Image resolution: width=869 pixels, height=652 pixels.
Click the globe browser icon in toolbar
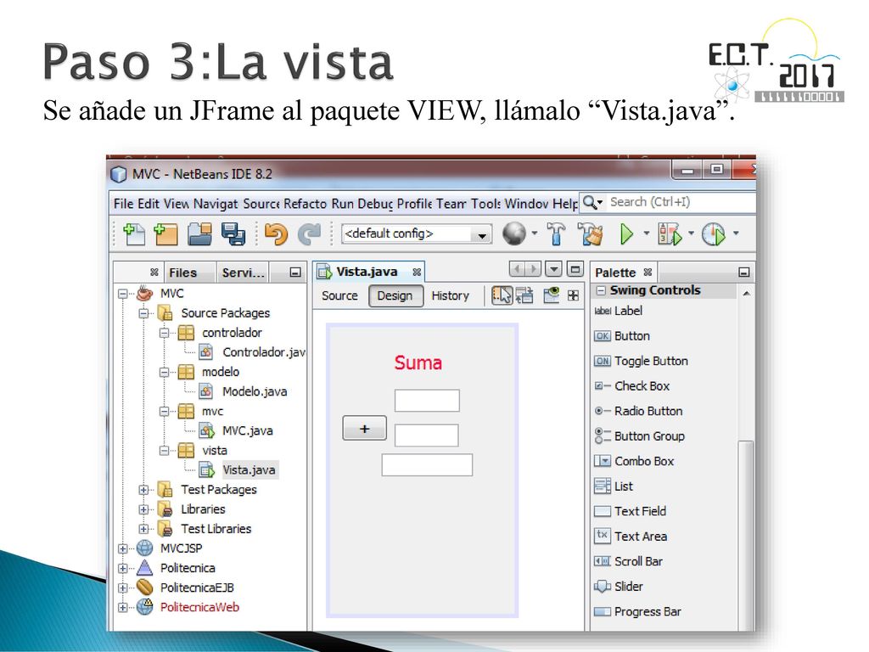[513, 233]
